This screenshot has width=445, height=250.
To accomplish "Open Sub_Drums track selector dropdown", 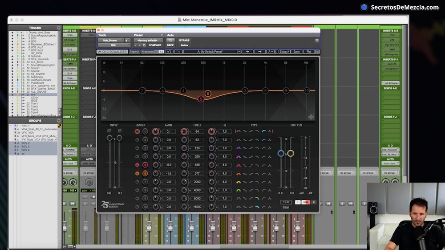I will click(111, 41).
